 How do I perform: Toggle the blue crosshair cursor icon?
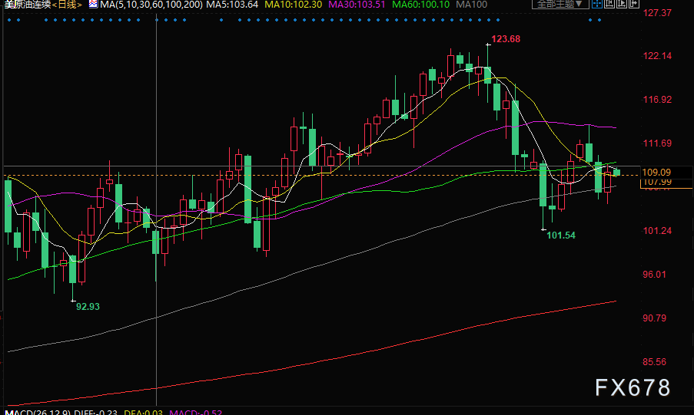(597, 4)
